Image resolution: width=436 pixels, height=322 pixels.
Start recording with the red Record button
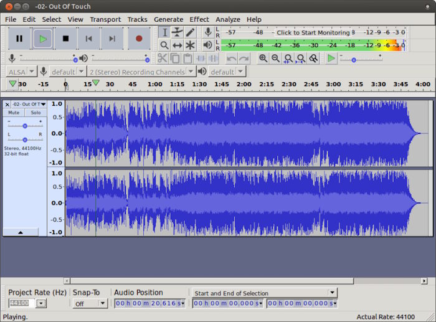(139, 39)
